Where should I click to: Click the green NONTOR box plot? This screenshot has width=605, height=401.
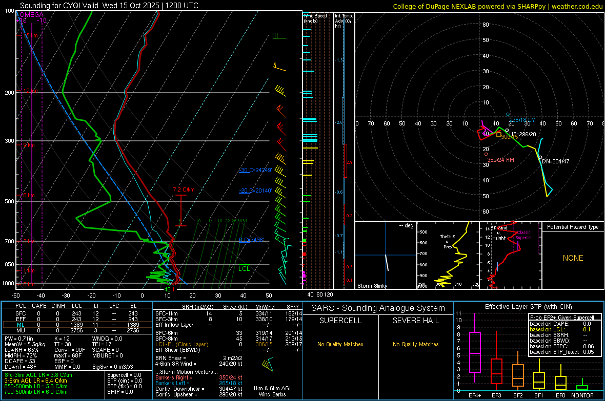click(x=582, y=385)
